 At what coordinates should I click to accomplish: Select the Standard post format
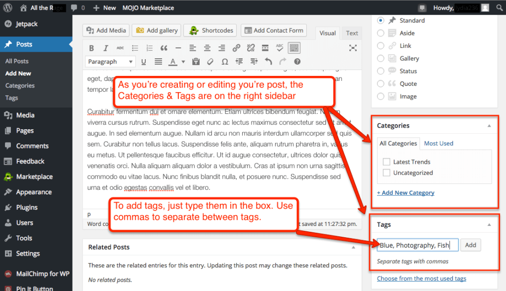point(381,20)
